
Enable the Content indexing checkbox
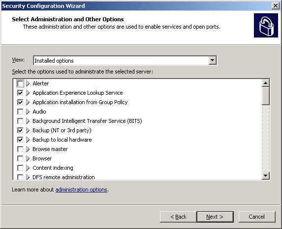(x=20, y=168)
